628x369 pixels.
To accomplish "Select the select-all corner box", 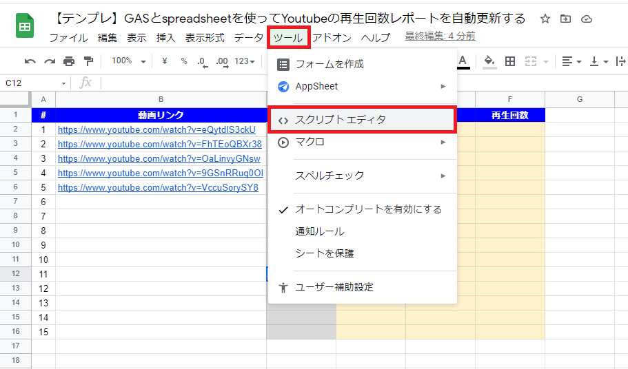I will click(x=16, y=100).
